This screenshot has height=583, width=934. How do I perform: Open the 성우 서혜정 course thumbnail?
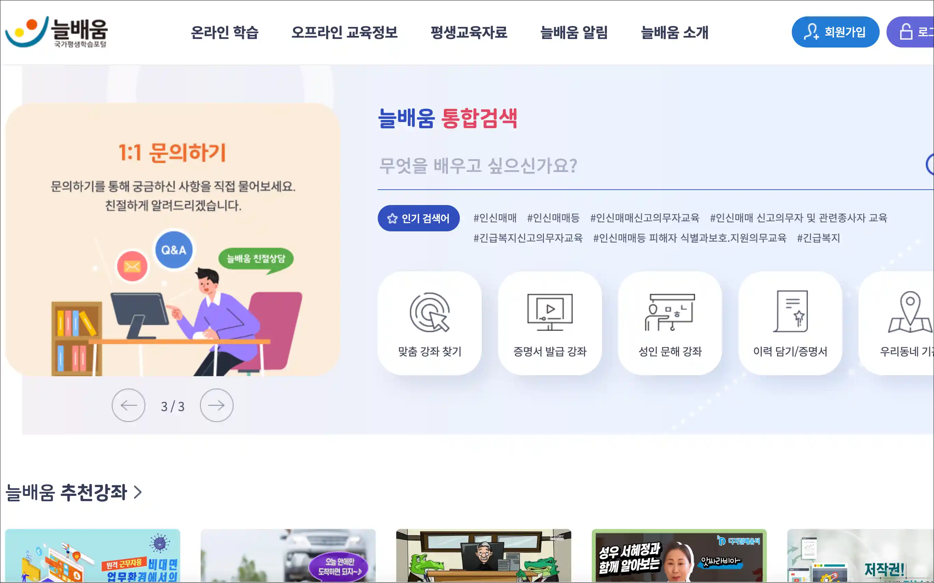[x=679, y=556]
